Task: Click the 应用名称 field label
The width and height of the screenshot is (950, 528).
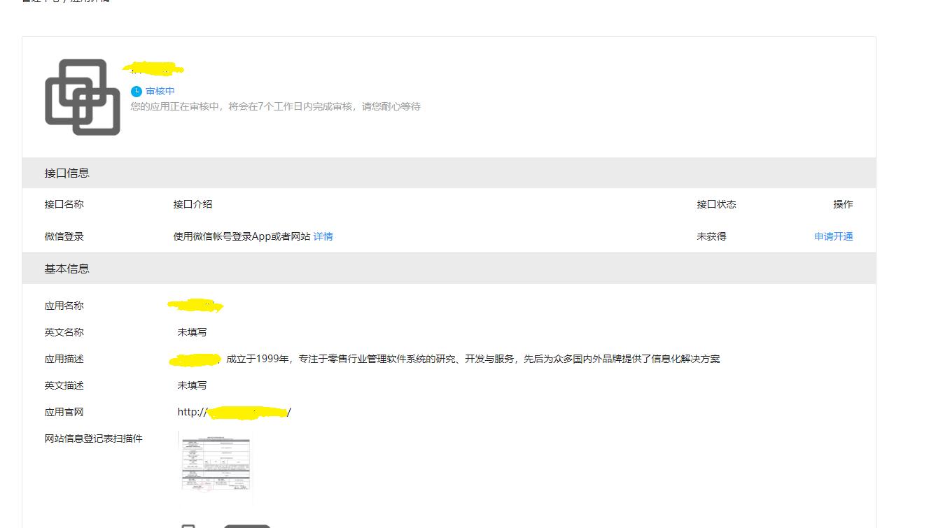Action: tap(64, 306)
